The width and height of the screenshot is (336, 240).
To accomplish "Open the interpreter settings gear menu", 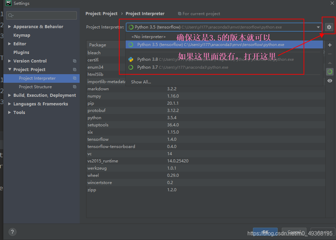I will coord(329,27).
